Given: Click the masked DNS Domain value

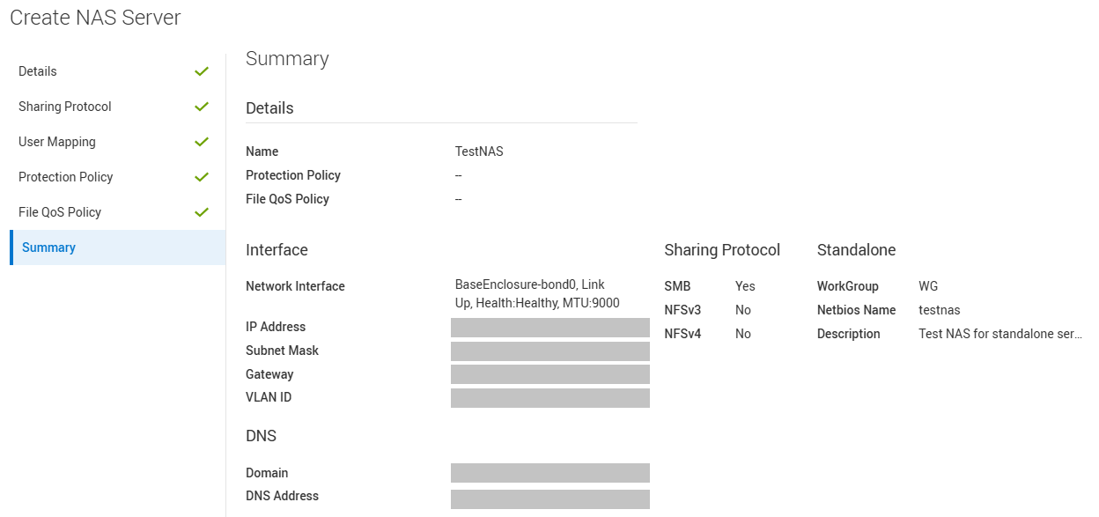Looking at the screenshot, I should point(549,473).
